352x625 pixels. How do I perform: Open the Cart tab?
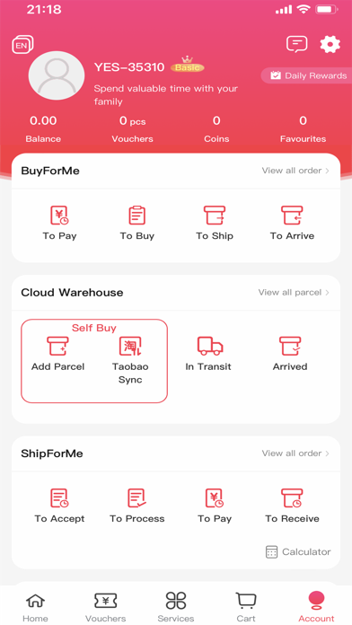pyautogui.click(x=246, y=607)
